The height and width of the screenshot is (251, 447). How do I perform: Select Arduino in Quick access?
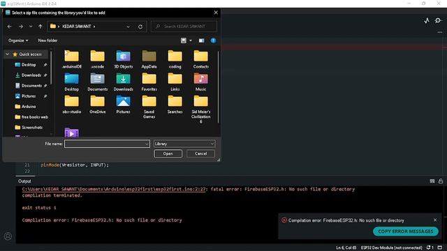tap(29, 107)
